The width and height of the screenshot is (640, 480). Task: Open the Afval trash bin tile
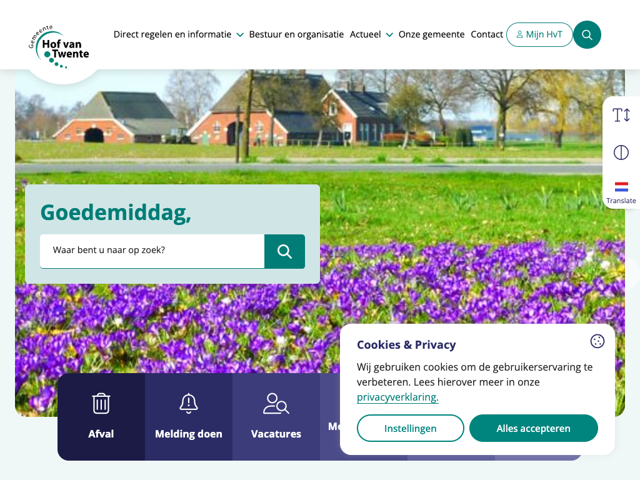(x=101, y=416)
